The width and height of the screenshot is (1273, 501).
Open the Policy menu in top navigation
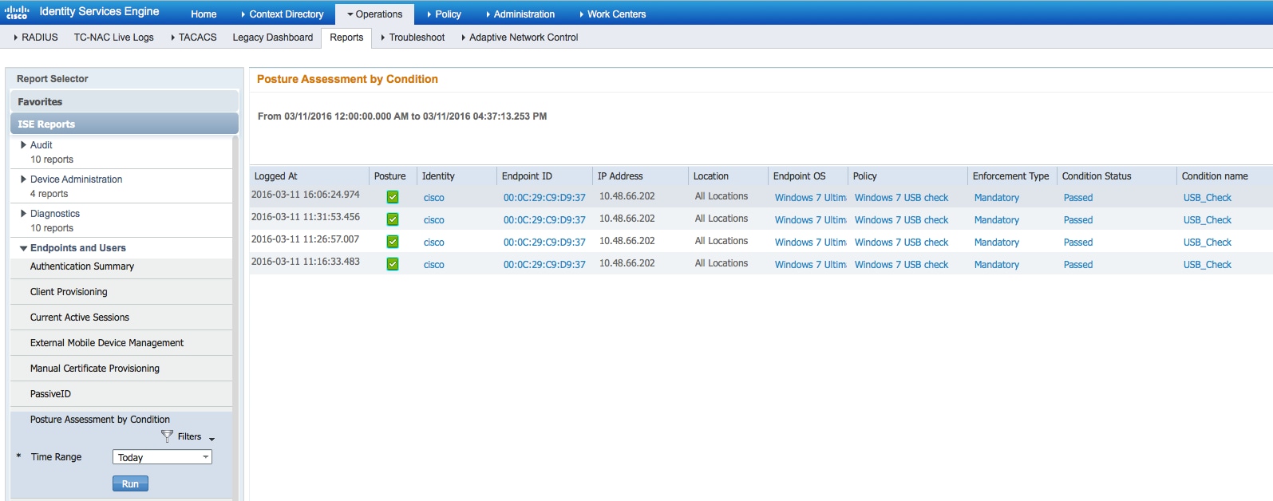pos(445,14)
